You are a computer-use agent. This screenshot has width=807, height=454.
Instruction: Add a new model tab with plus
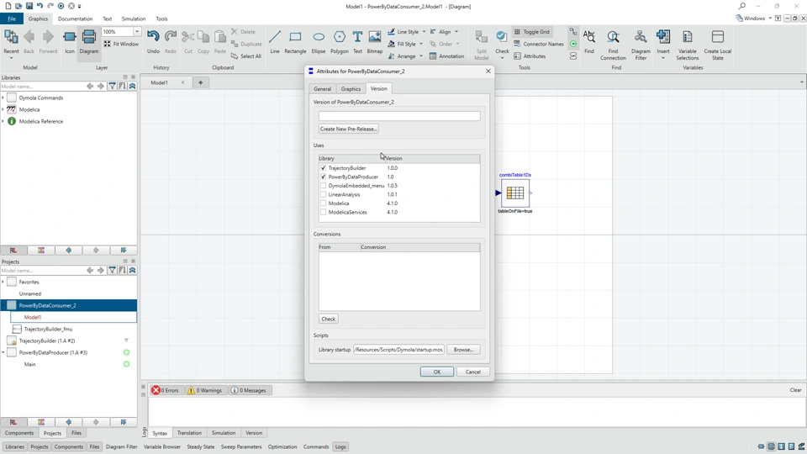coord(200,82)
